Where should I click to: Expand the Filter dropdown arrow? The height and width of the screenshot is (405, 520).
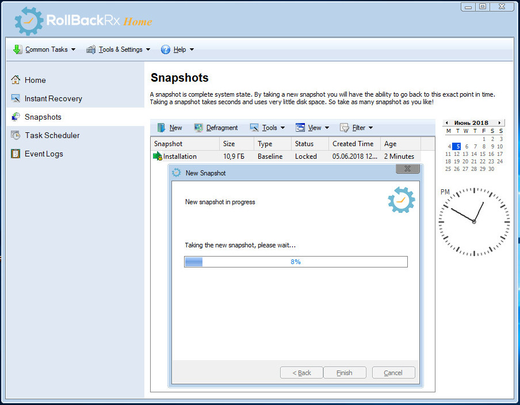click(371, 128)
